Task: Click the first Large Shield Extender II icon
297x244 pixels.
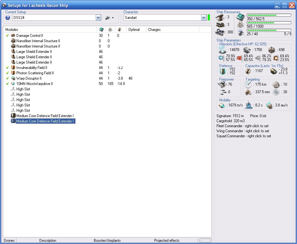Action: [13, 51]
